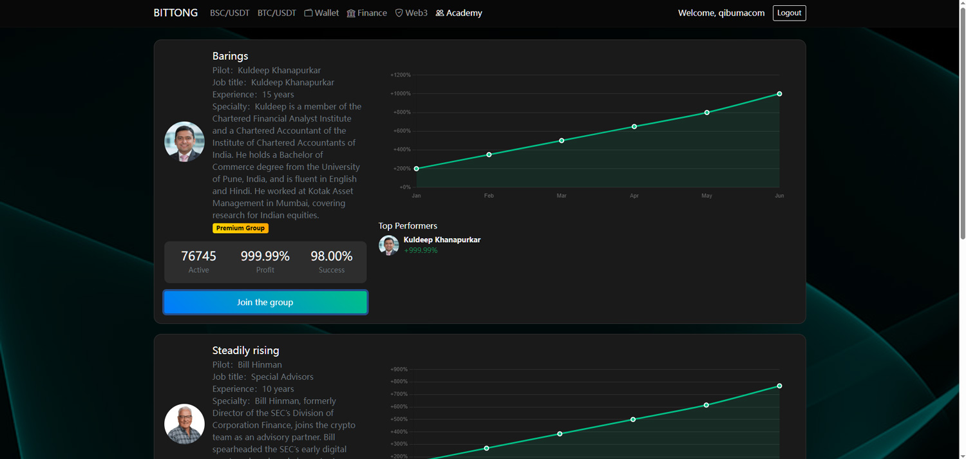Click Top Performers small avatar

[x=388, y=245]
